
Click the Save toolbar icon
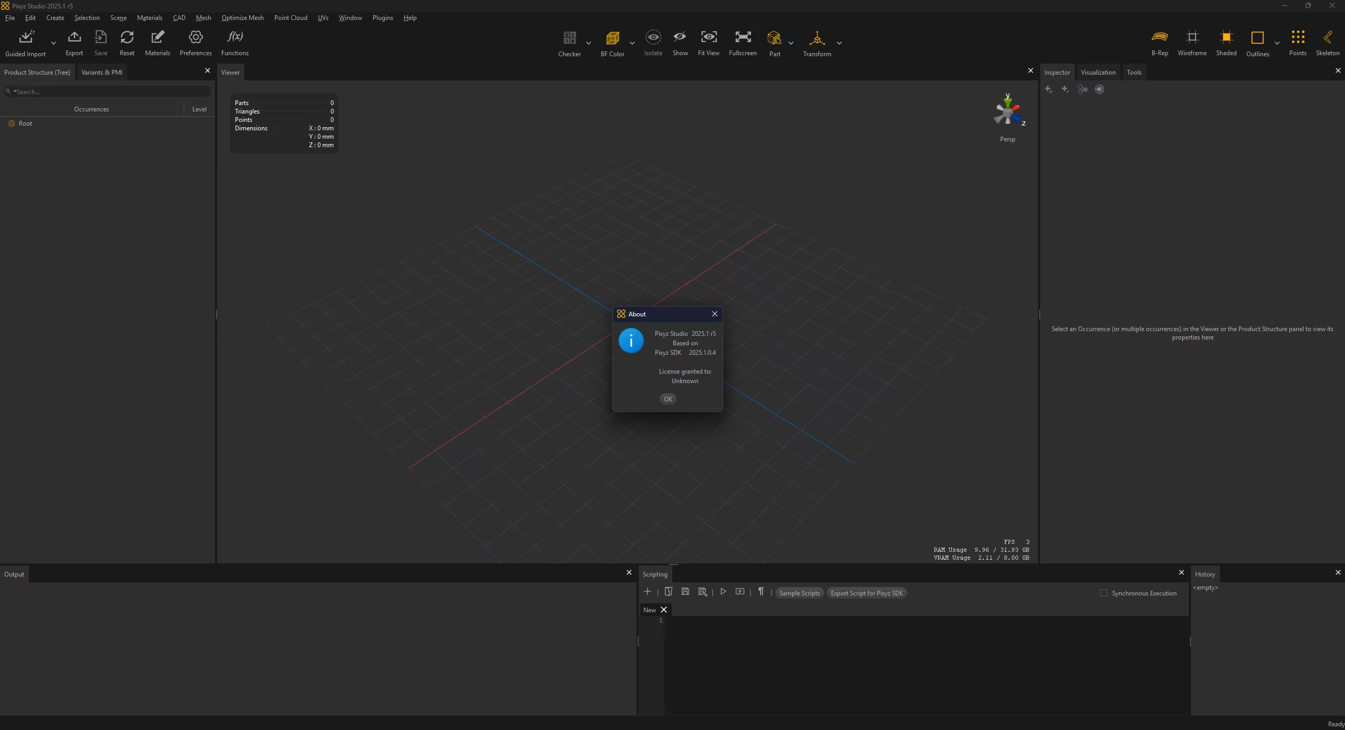click(100, 37)
